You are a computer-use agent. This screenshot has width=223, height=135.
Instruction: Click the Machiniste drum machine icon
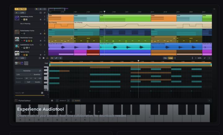[17, 39]
